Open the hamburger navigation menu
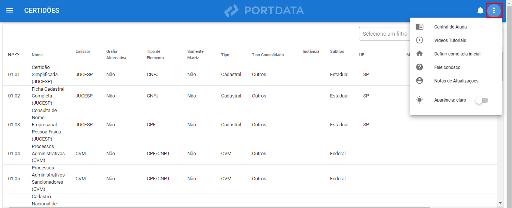 10,10
